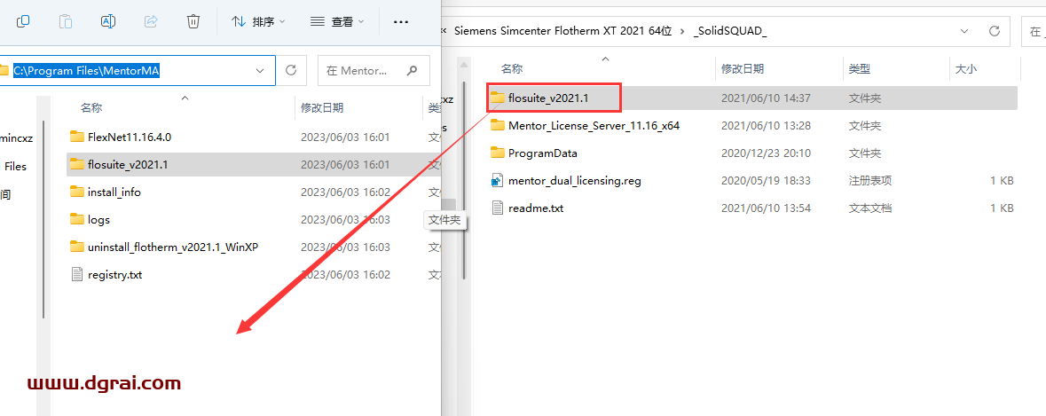Click the registry.txt document icon

pyautogui.click(x=77, y=274)
